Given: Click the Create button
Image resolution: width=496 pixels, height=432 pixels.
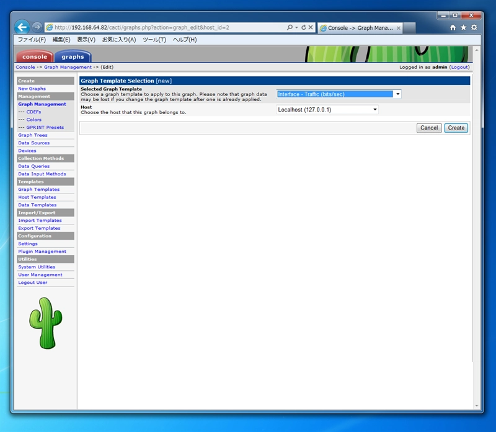Looking at the screenshot, I should (x=456, y=128).
